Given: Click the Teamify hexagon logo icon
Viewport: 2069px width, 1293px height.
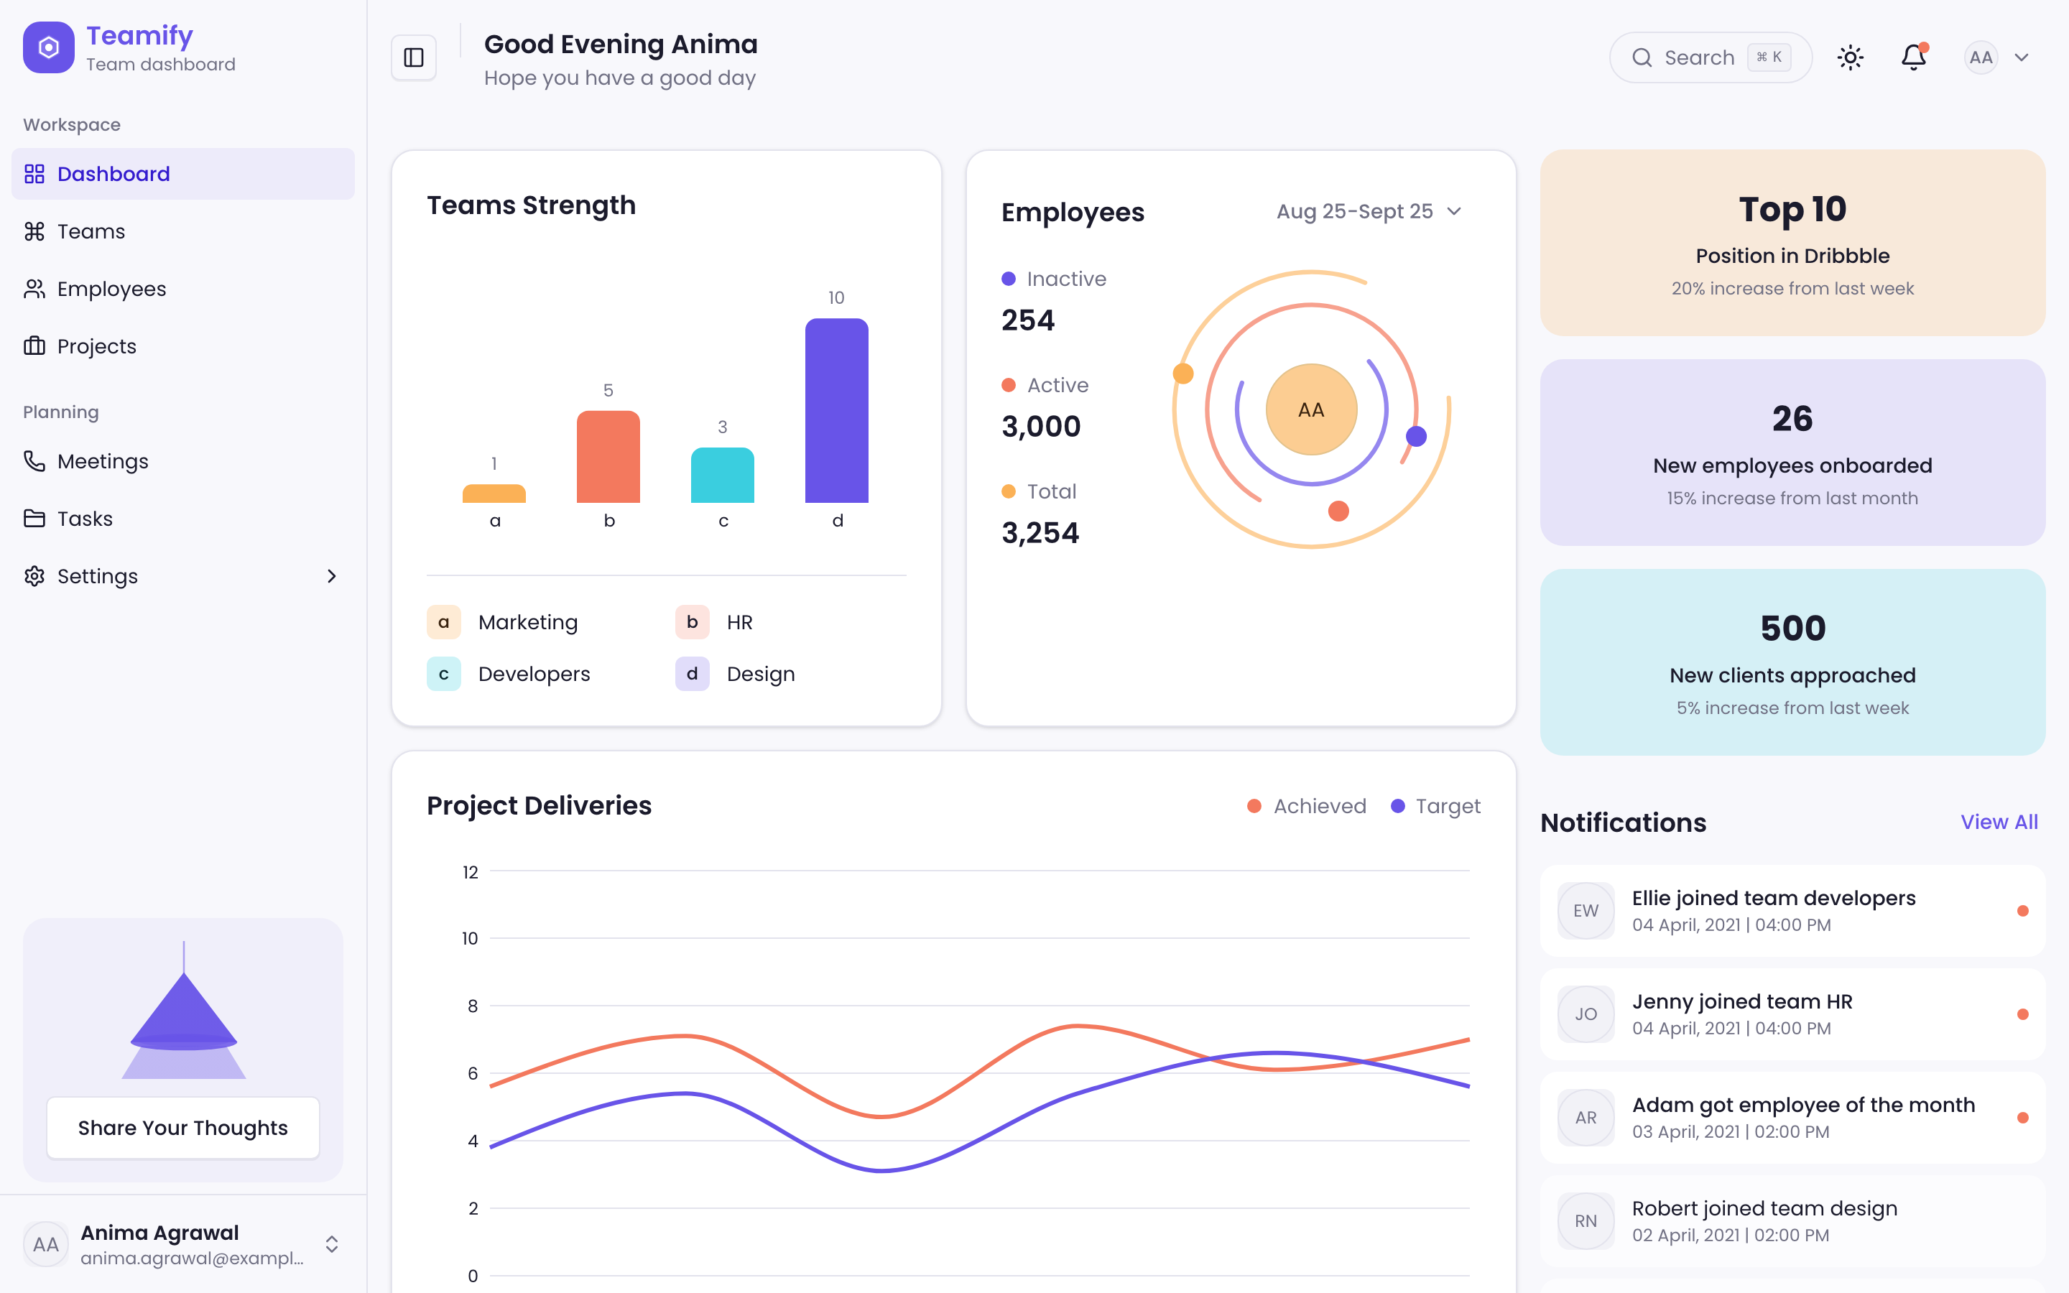Looking at the screenshot, I should 49,48.
